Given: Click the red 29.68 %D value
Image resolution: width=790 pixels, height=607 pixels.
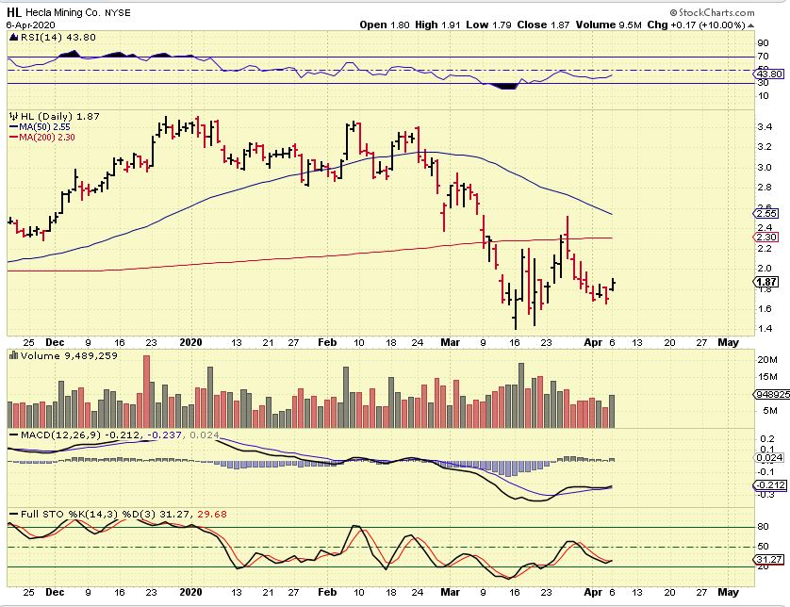Looking at the screenshot, I should (x=212, y=515).
